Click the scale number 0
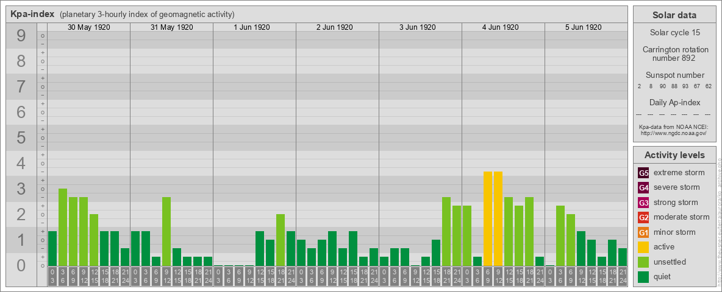The image size is (722, 292). tap(21, 265)
